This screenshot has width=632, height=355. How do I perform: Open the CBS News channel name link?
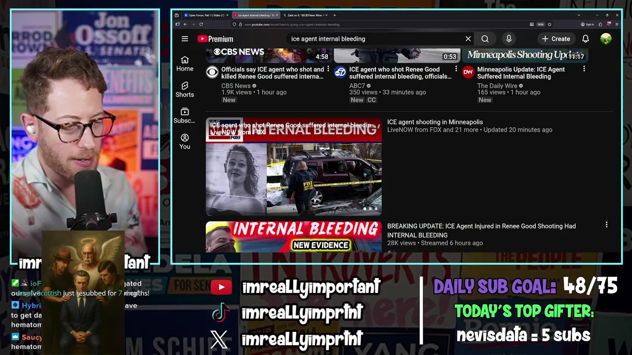pos(236,86)
